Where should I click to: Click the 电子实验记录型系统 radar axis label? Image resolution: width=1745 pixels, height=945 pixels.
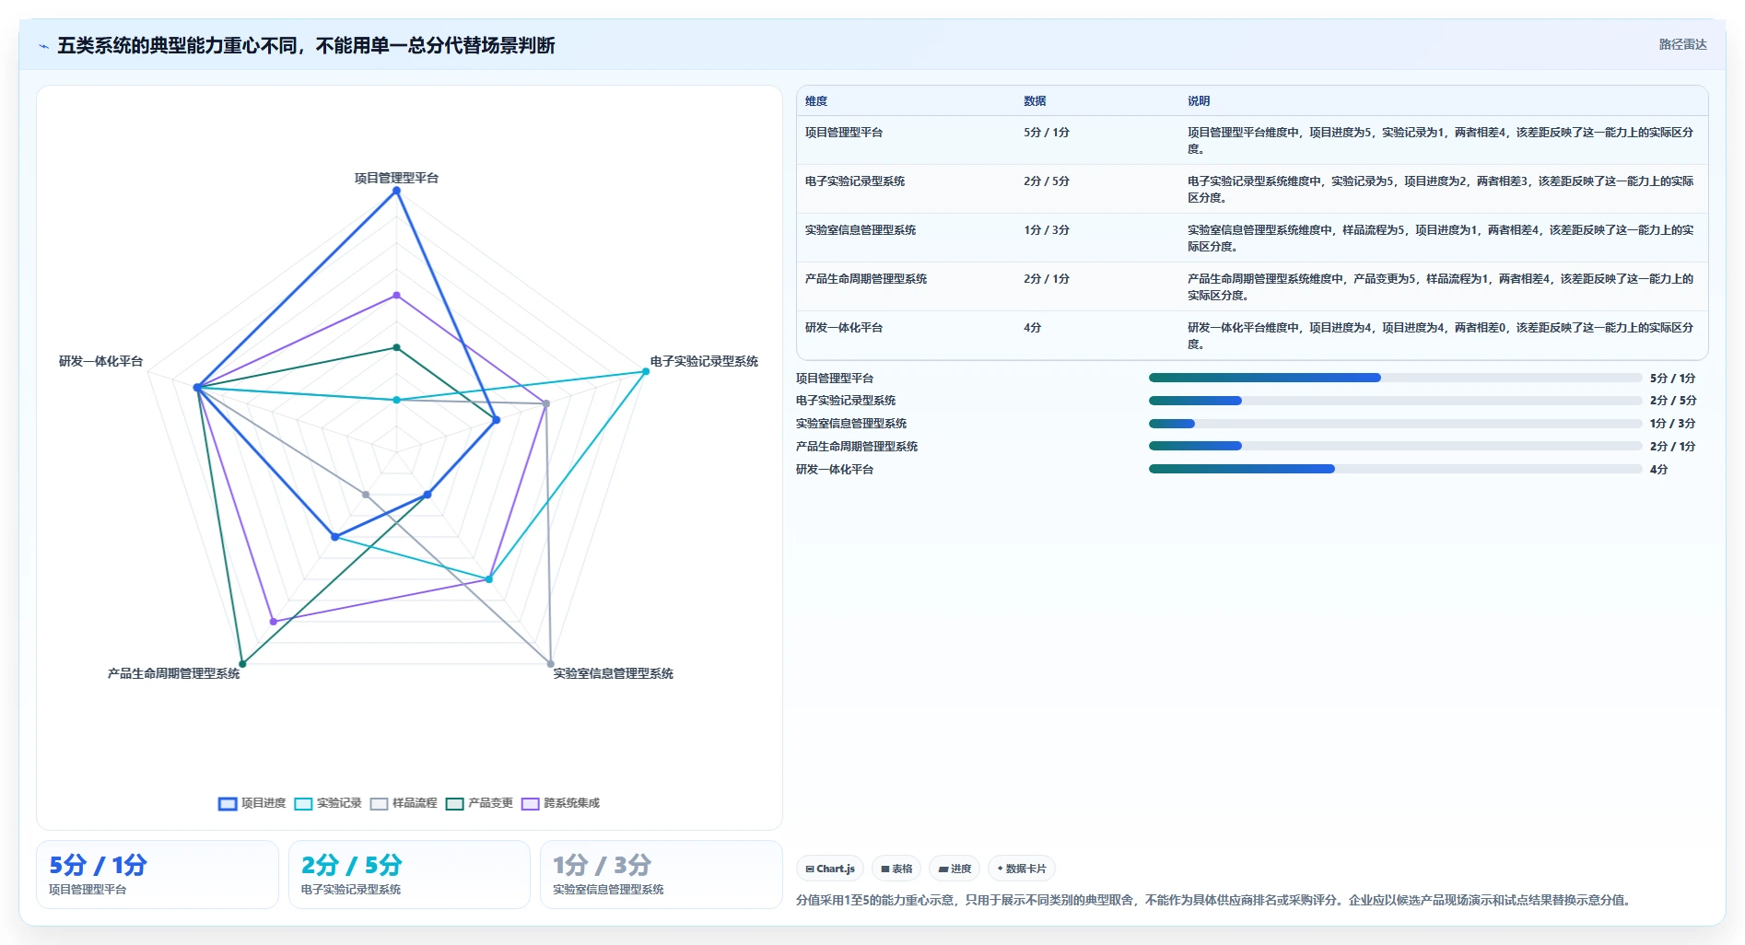point(704,361)
